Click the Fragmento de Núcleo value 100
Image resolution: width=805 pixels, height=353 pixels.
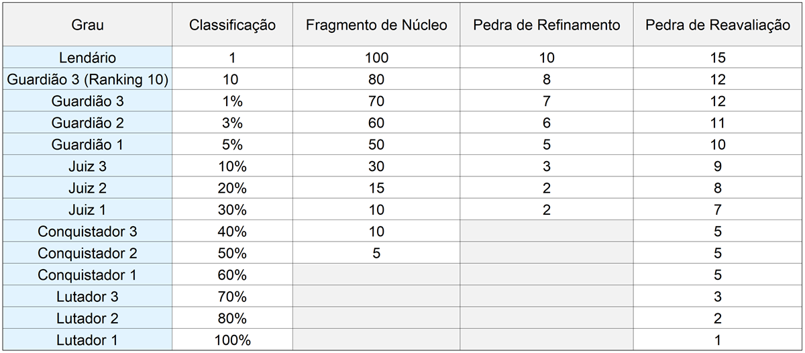click(x=376, y=58)
